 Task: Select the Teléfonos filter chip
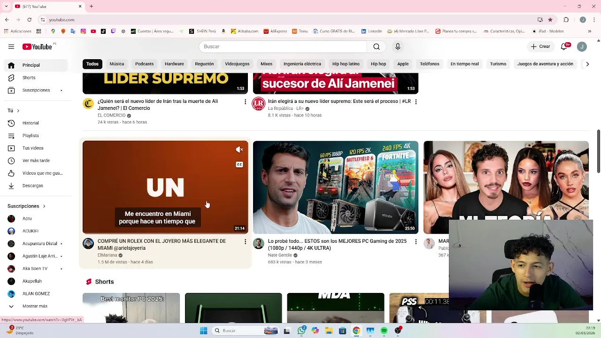(x=430, y=64)
